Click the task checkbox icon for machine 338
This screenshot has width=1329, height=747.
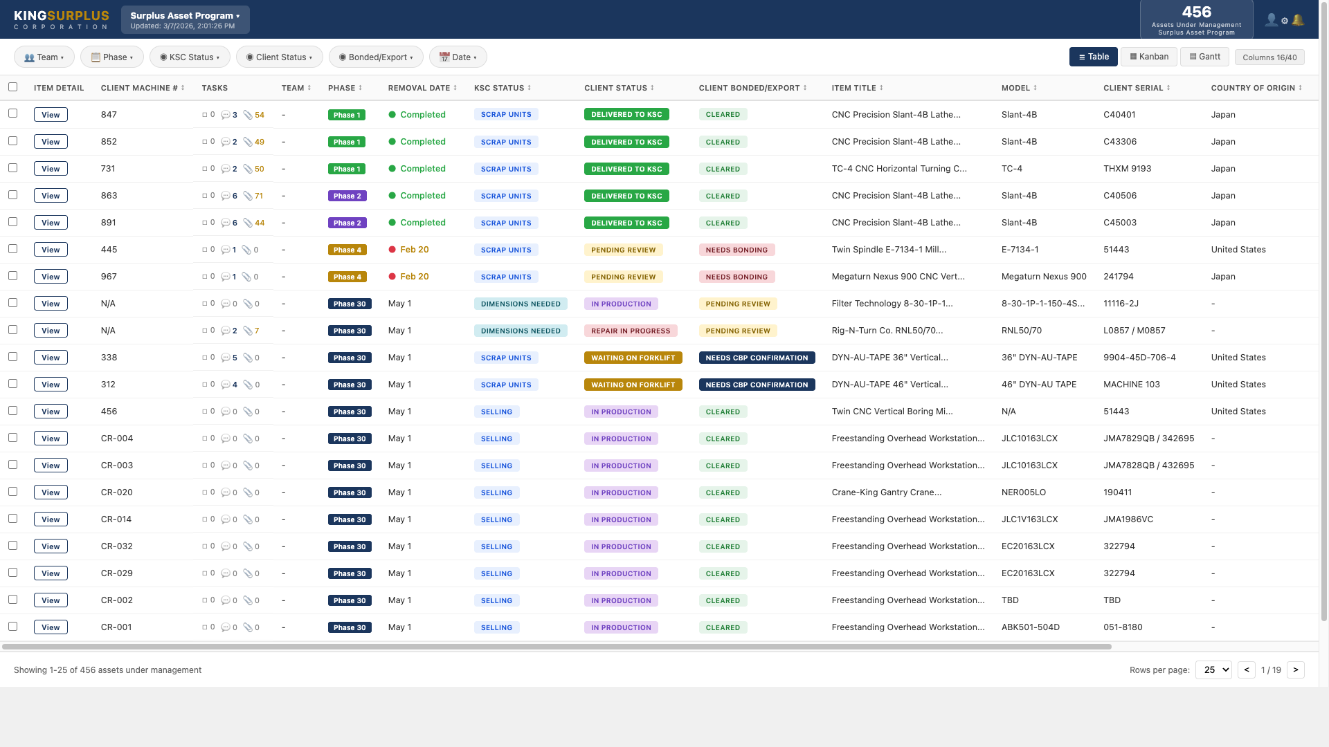tap(205, 358)
